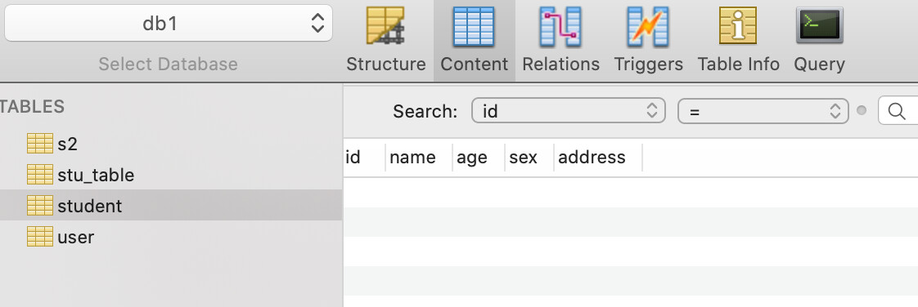Screen dimensions: 918x307
Task: Sort by the address column header
Action: coord(598,158)
